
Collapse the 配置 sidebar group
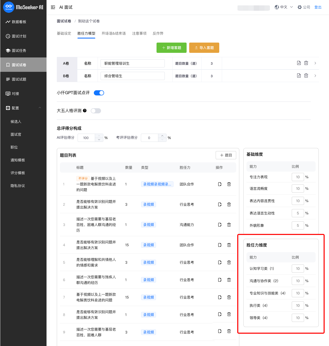[23, 108]
